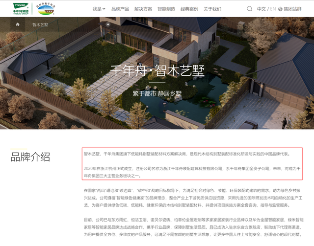
Task: Click the paragraph starting 目前，公司已与东方雨虹
Action: point(194,227)
